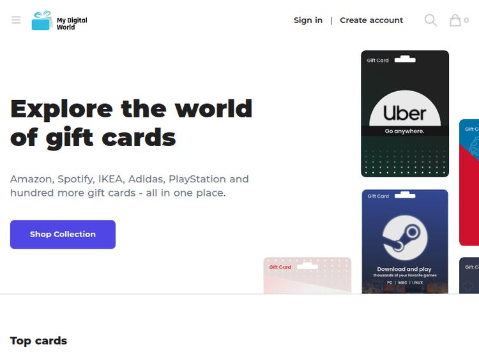Click the Go anywhere tagline on Uber card
Viewport: 479px width, 359px height.
pyautogui.click(x=404, y=131)
